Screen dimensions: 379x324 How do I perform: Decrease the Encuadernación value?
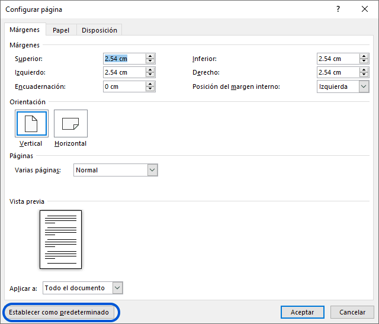click(x=150, y=89)
